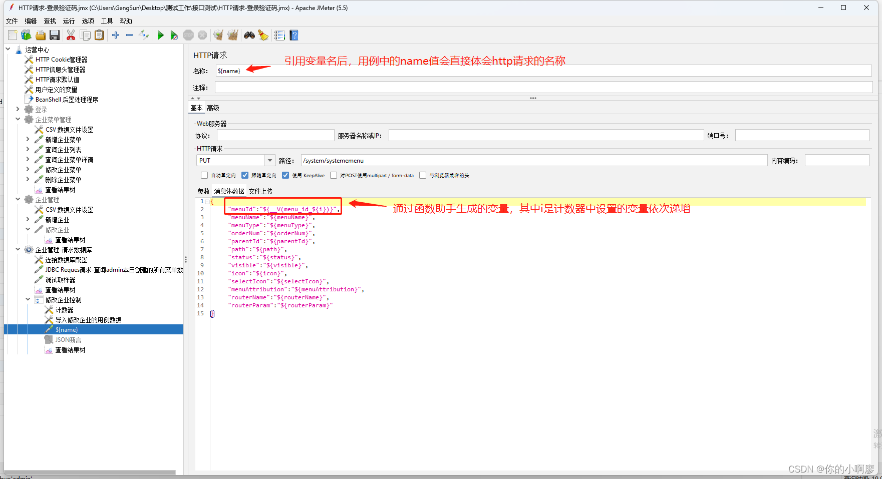Open the 编辑 menu
Image resolution: width=882 pixels, height=479 pixels.
[x=31, y=21]
